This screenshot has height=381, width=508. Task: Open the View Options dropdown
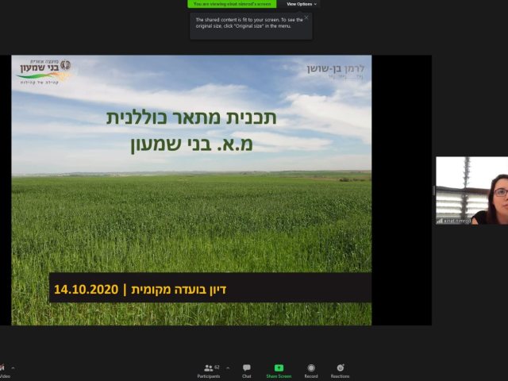[302, 4]
